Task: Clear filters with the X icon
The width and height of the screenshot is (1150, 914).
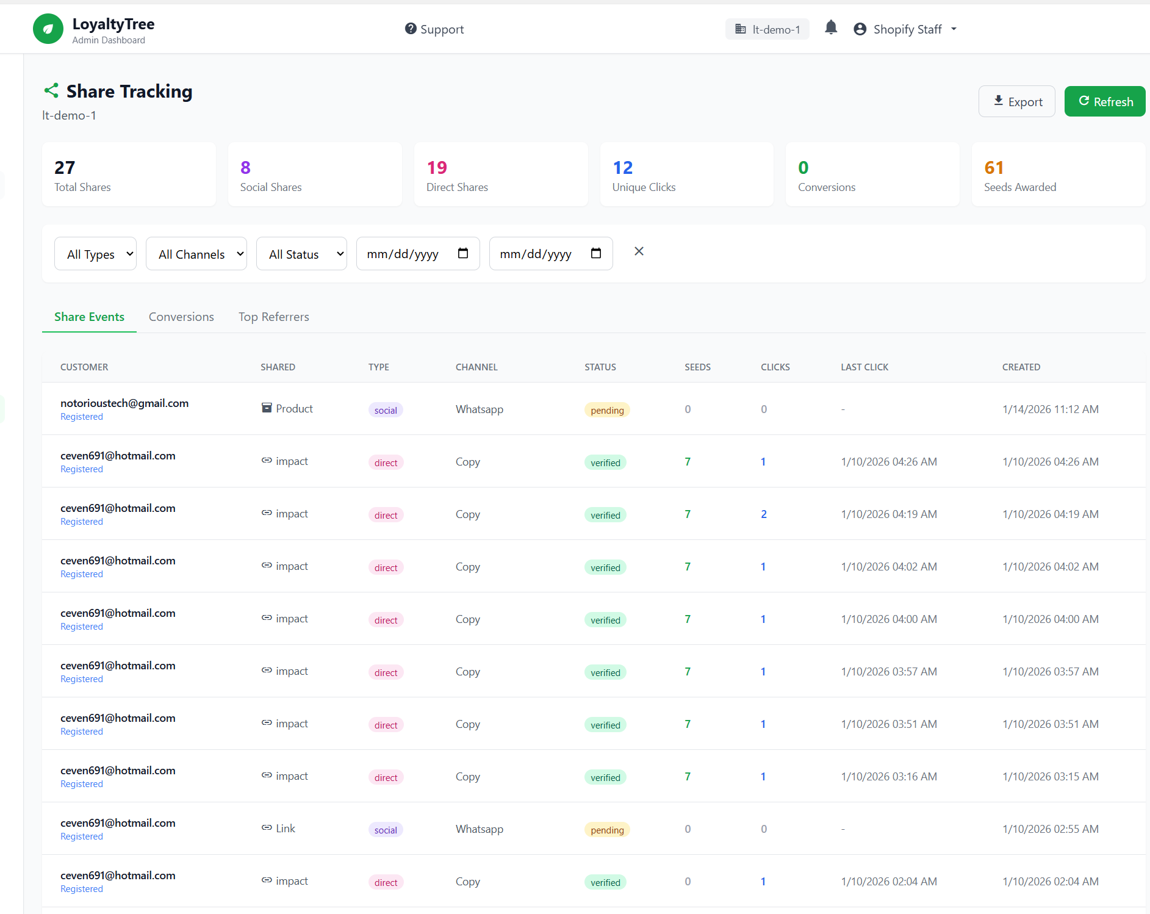Action: coord(639,251)
